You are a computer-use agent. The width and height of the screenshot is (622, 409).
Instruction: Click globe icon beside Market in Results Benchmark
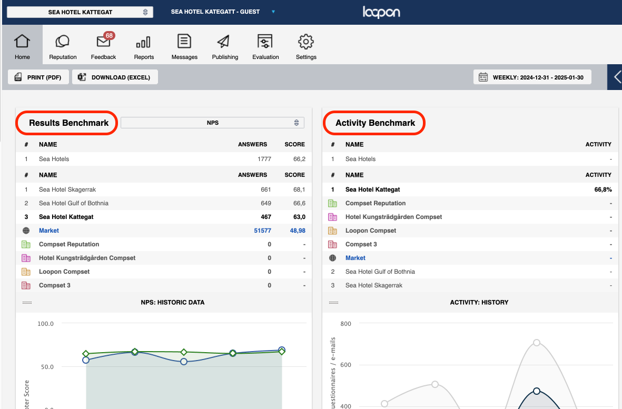[26, 231]
